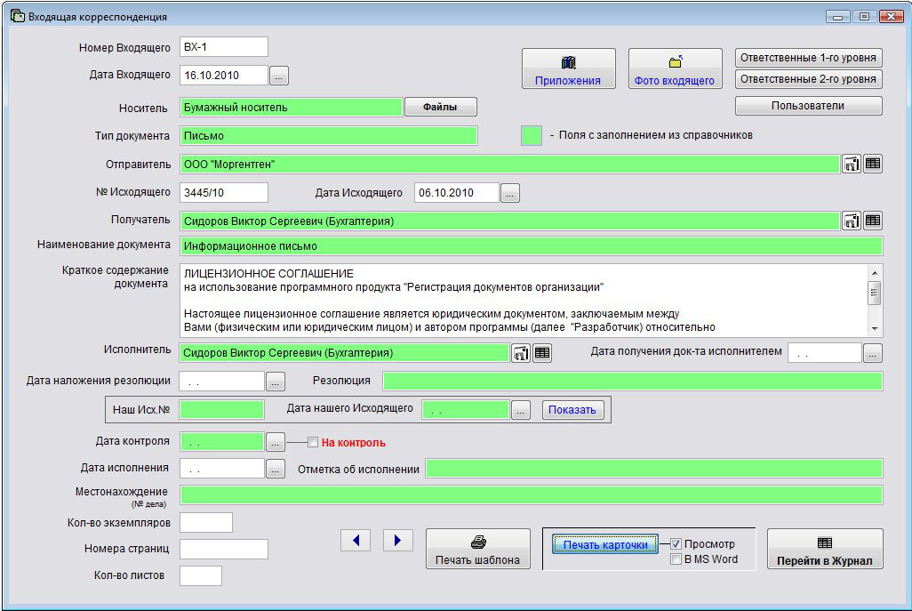This screenshot has width=912, height=611.
Task: Open date picker for Дата Исходящего
Action: pos(510,193)
